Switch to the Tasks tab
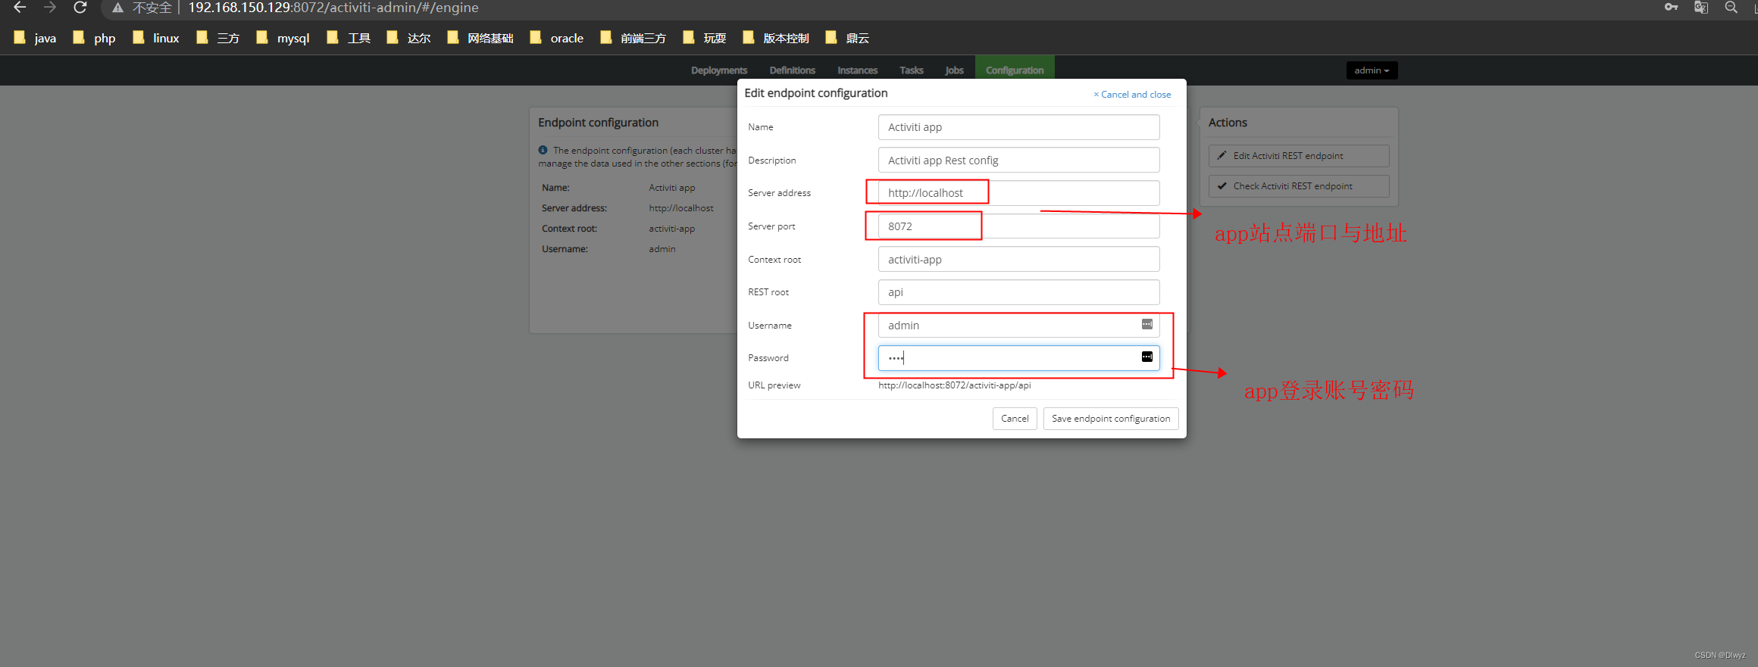 pyautogui.click(x=911, y=70)
